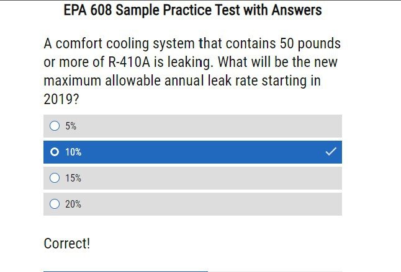This screenshot has height=272, width=401.
Task: Select the 20% radio button
Action: (55, 204)
